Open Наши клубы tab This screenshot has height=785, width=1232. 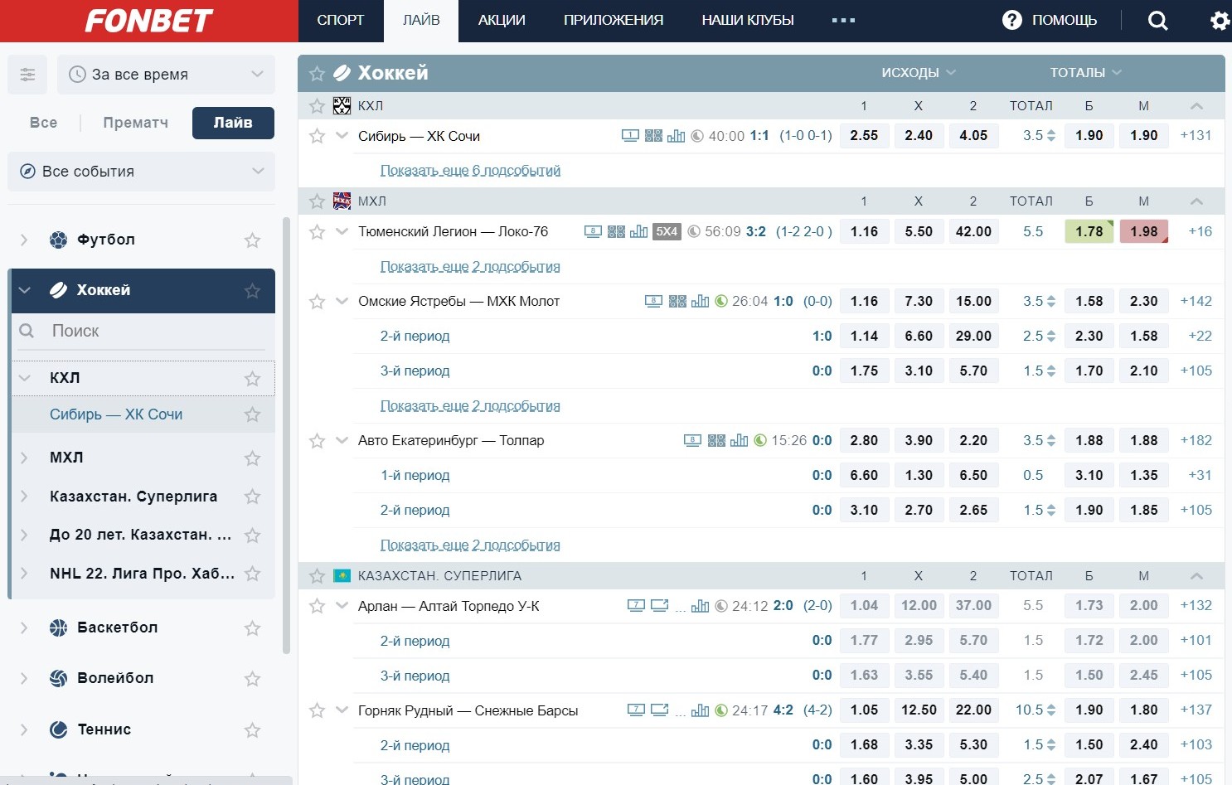(748, 21)
